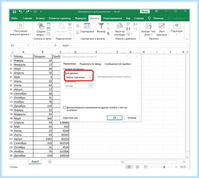Click the Save icon in the quick access toolbar
This screenshot has height=178, width=199.
click(14, 12)
